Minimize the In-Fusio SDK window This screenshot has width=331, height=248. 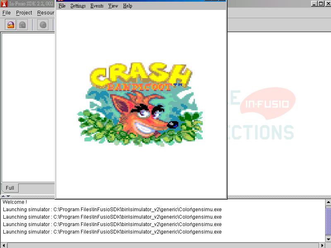314,4
